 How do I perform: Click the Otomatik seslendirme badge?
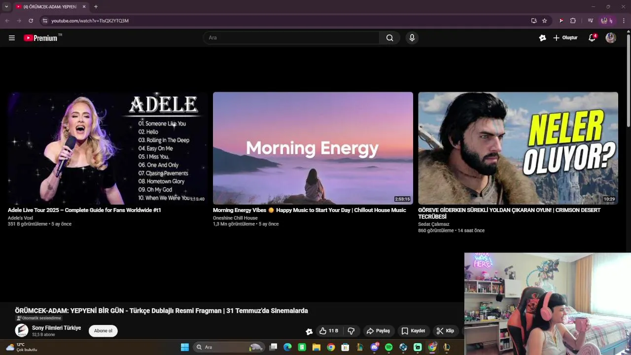click(38, 319)
